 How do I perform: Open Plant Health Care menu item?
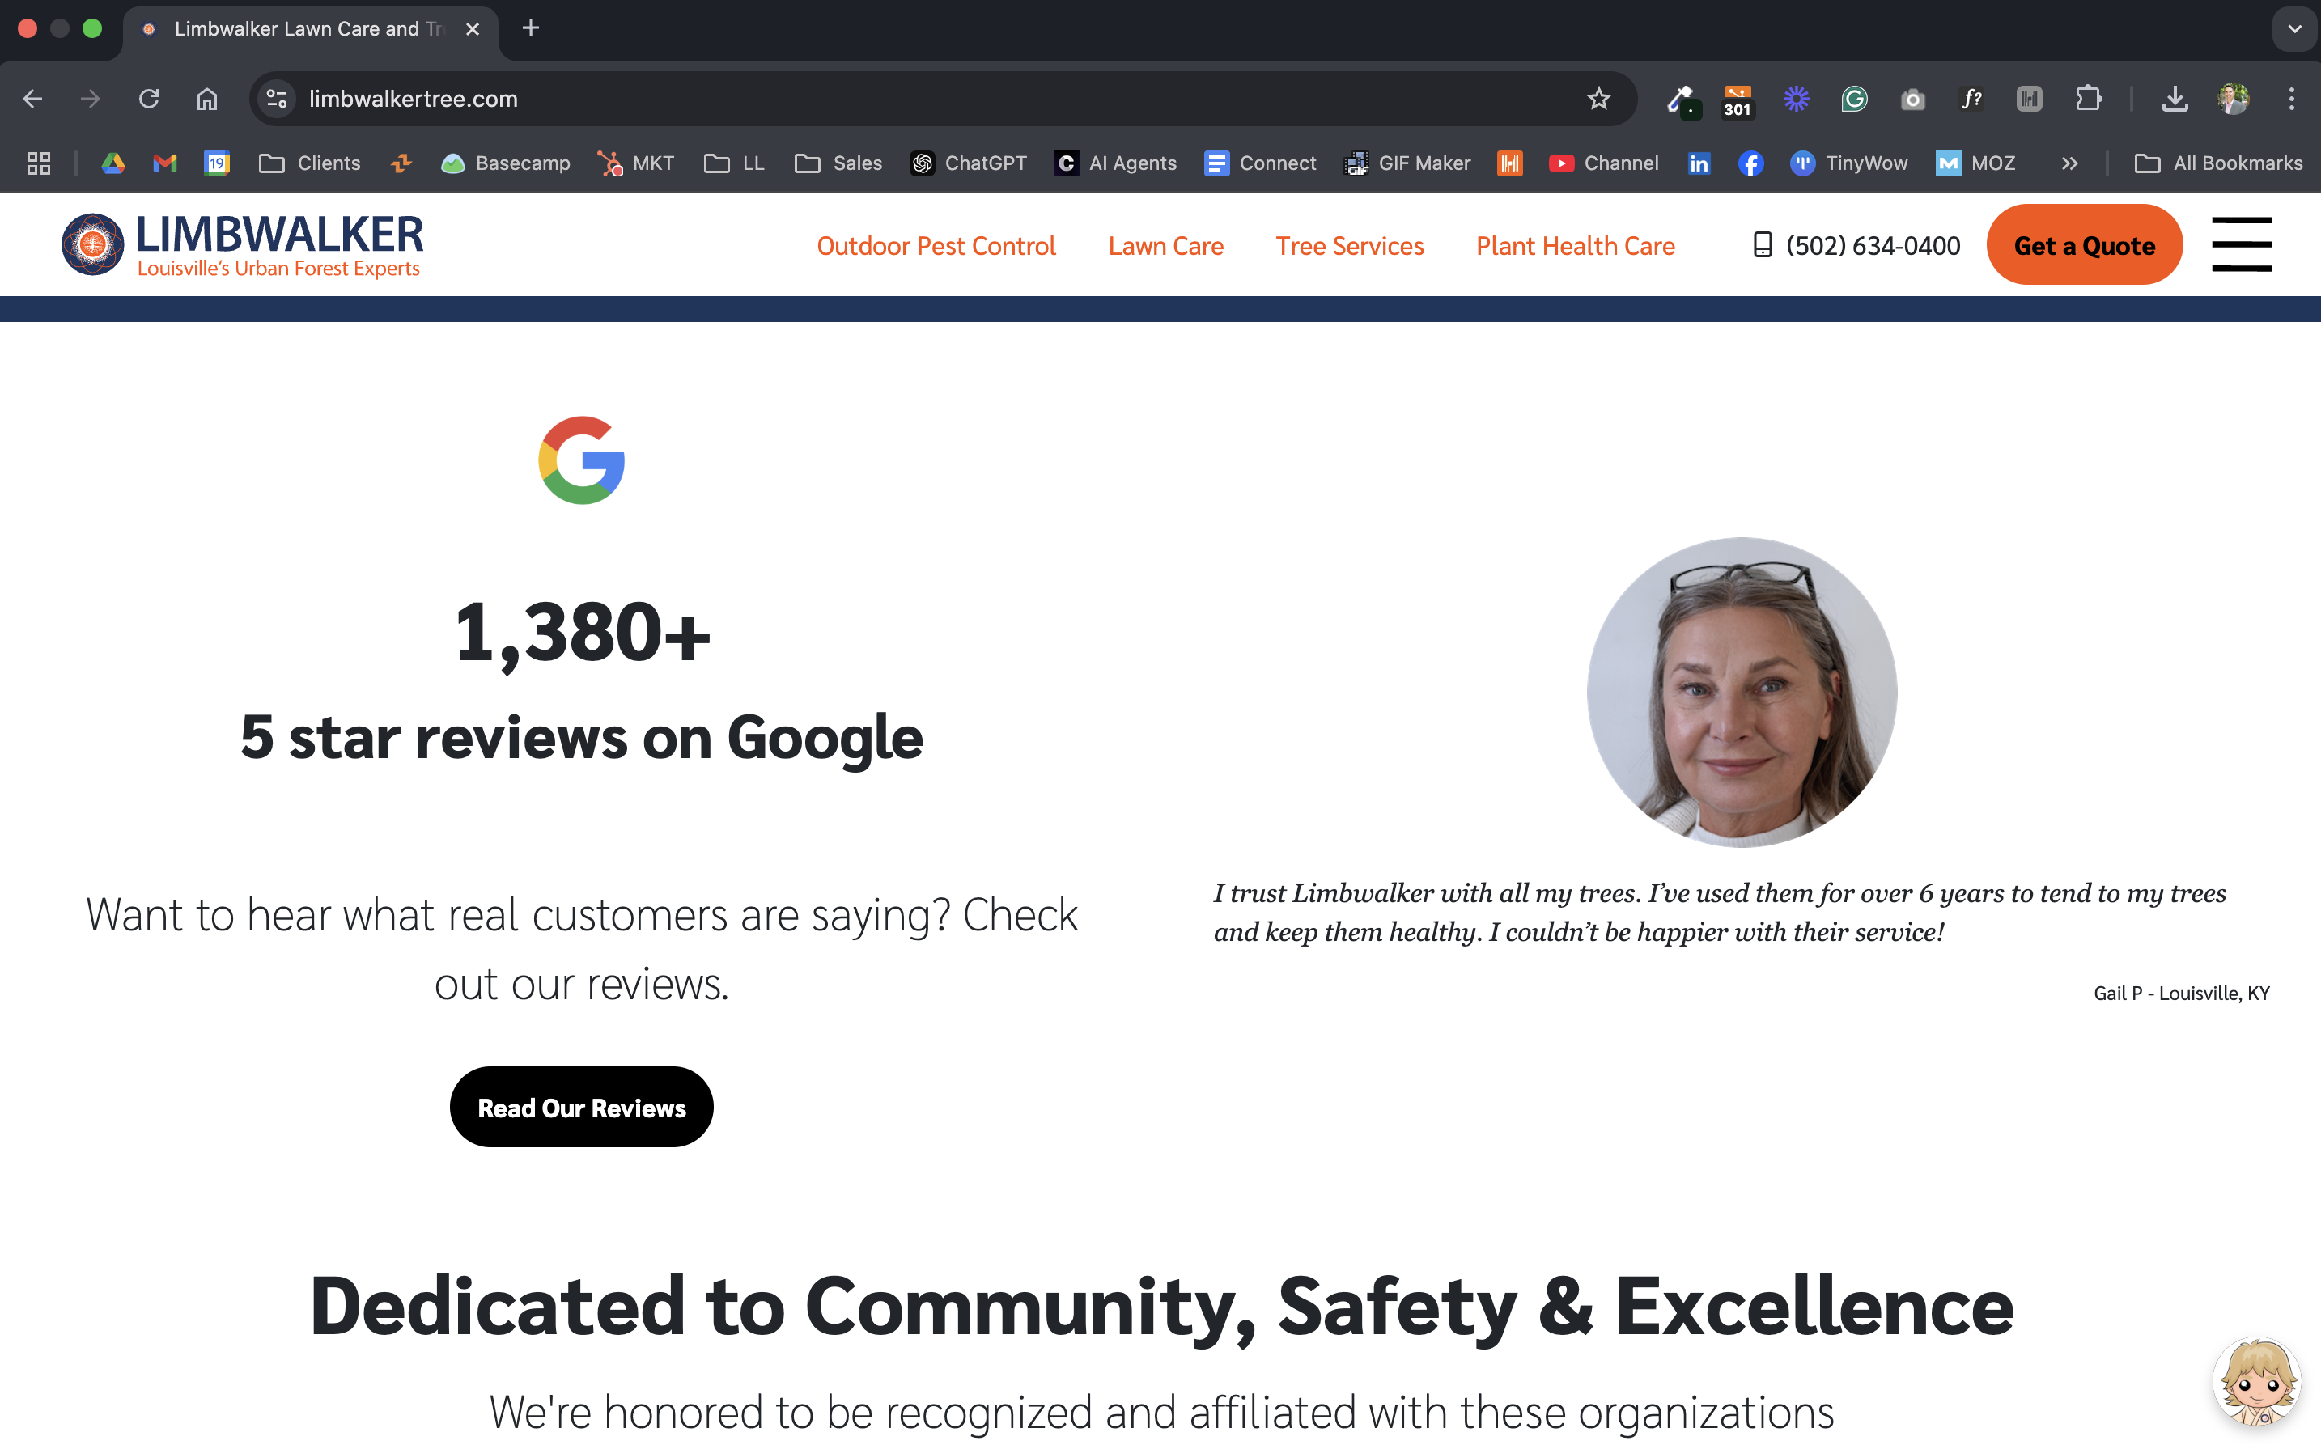click(1576, 246)
